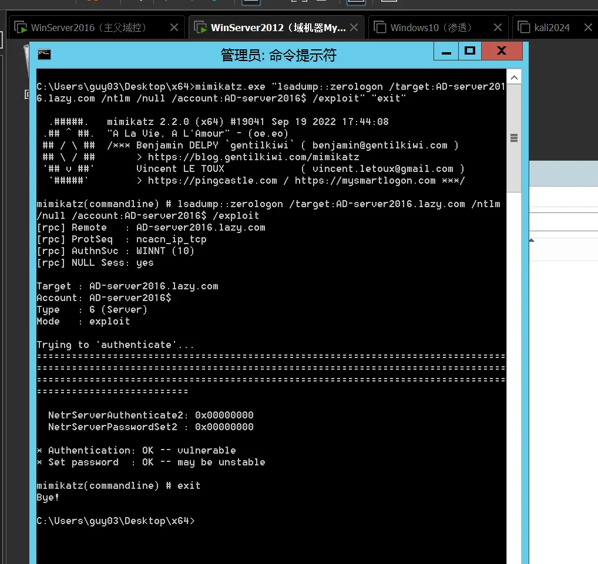Open the command prompt system menu icon
Viewport: 598px width, 564px height.
click(x=44, y=55)
